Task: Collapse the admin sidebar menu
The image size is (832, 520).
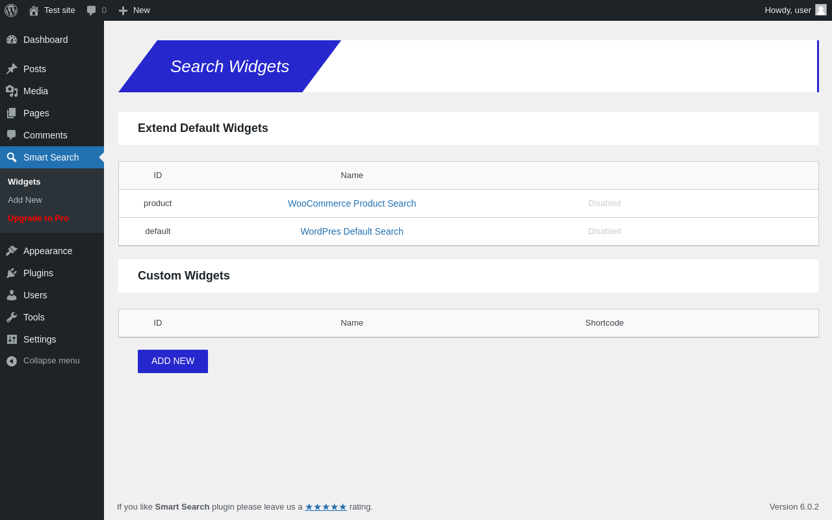Action: point(52,361)
